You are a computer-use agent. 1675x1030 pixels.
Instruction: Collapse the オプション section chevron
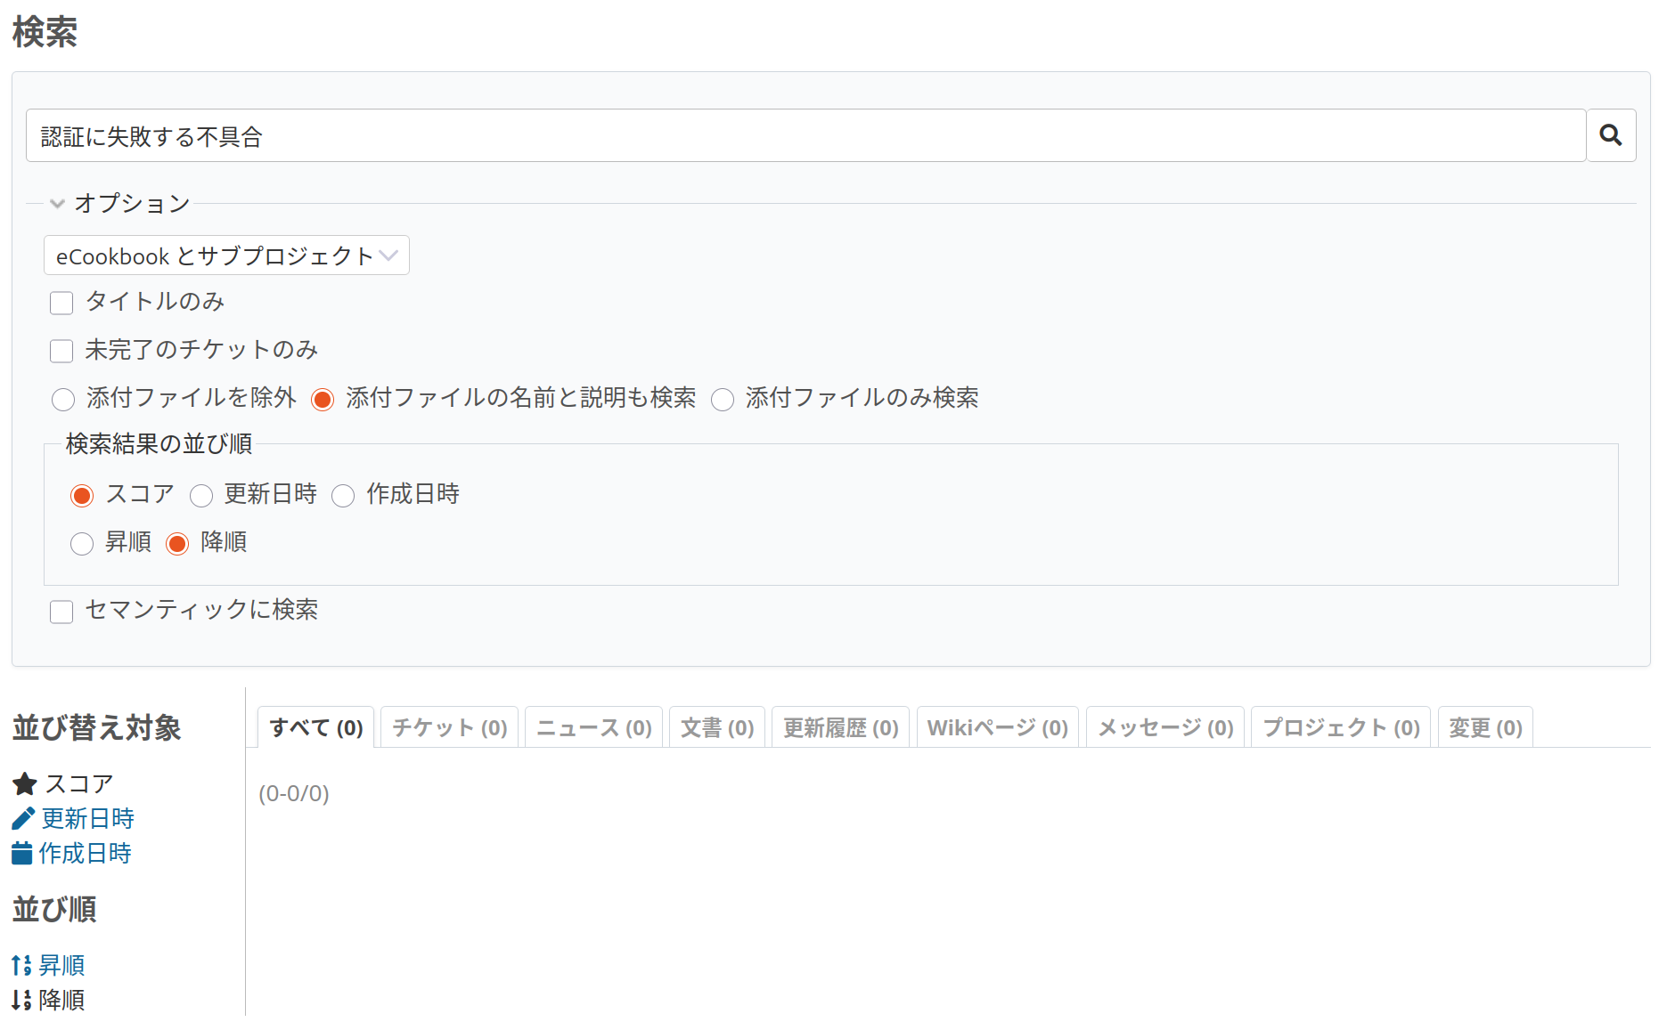point(58,204)
